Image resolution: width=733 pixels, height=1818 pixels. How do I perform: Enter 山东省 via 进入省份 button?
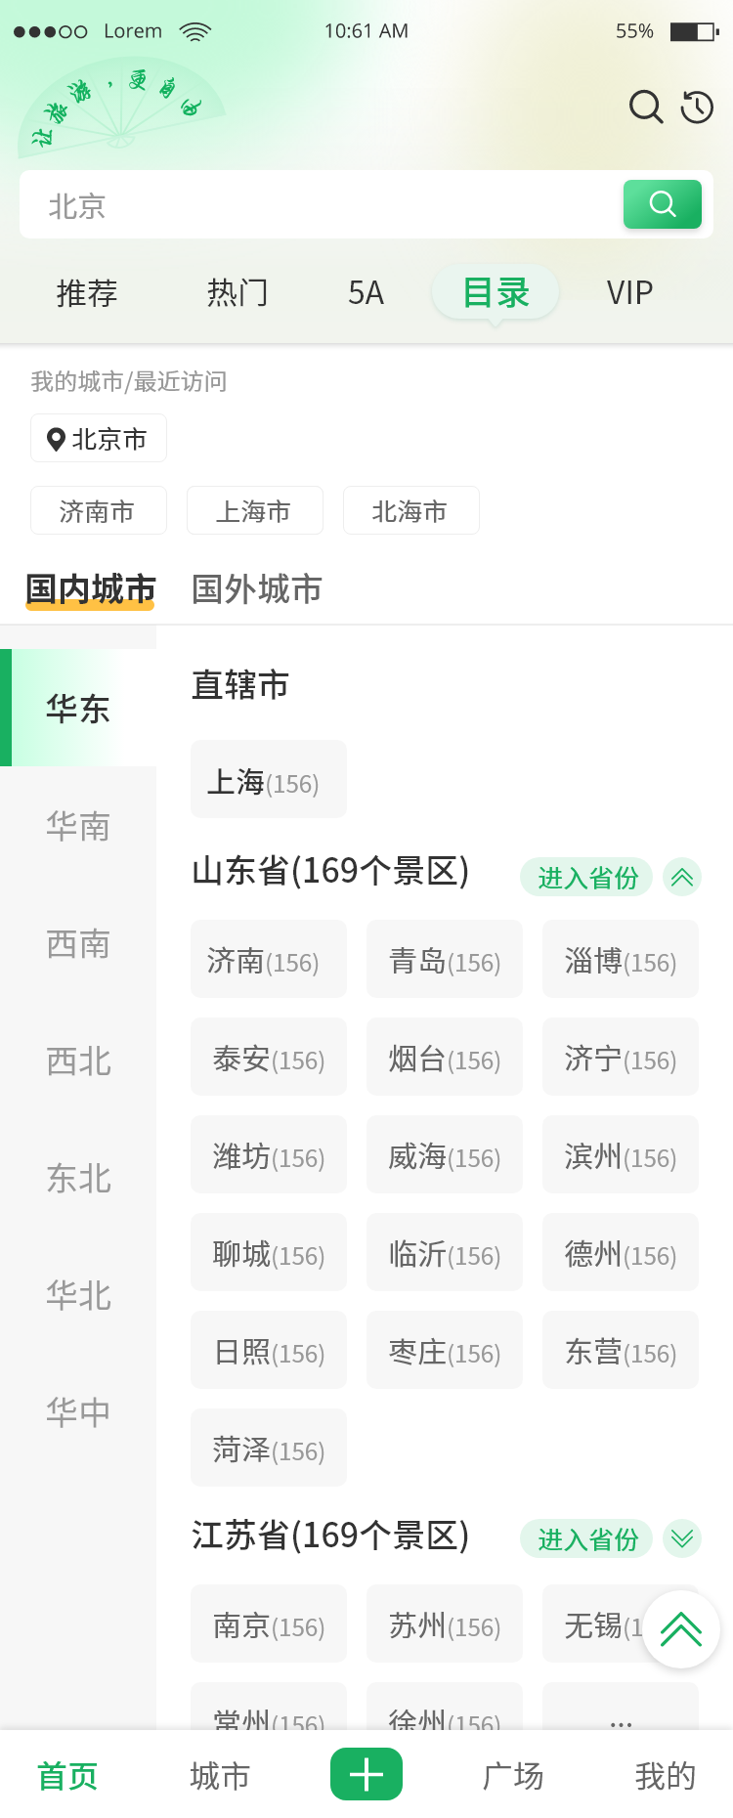(x=586, y=878)
